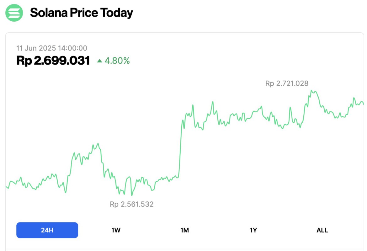
Task: Click the Rp 2.721.028 high price label
Action: click(287, 83)
